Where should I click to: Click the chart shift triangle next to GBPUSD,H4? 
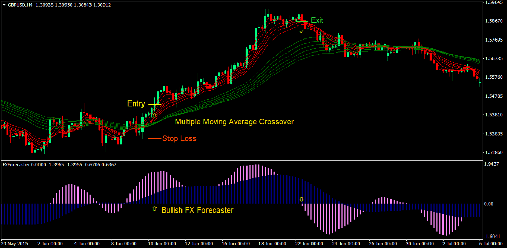click(4, 4)
